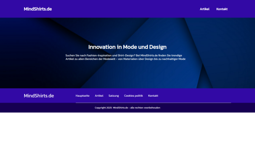Click the empty white area below the footer
The image size is (255, 159).
pyautogui.click(x=127, y=136)
